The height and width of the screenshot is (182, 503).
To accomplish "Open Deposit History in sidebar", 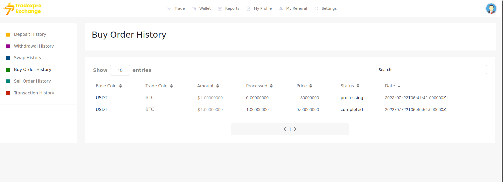I will coord(30,34).
